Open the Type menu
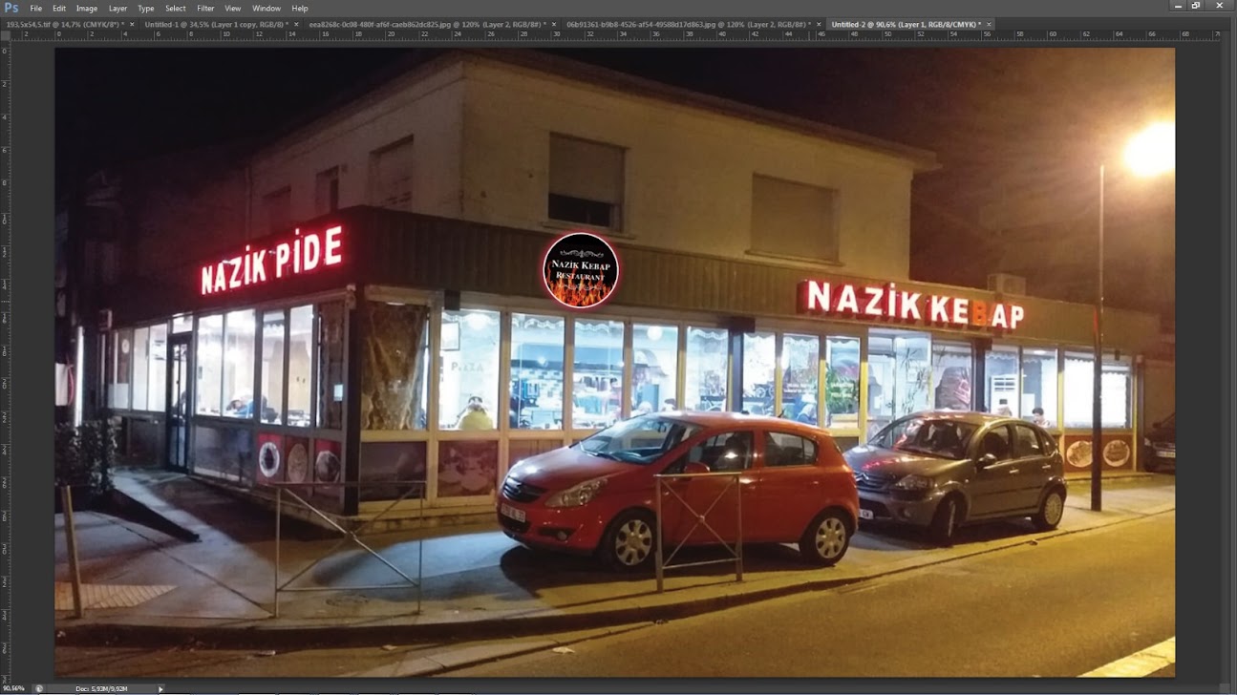The height and width of the screenshot is (695, 1237). pos(146,9)
